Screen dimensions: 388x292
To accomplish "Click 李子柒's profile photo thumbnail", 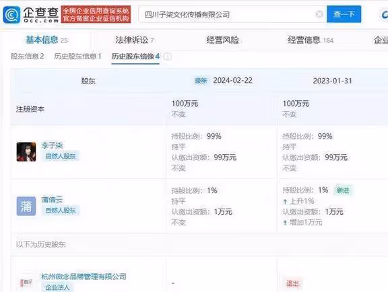I will [26, 152].
